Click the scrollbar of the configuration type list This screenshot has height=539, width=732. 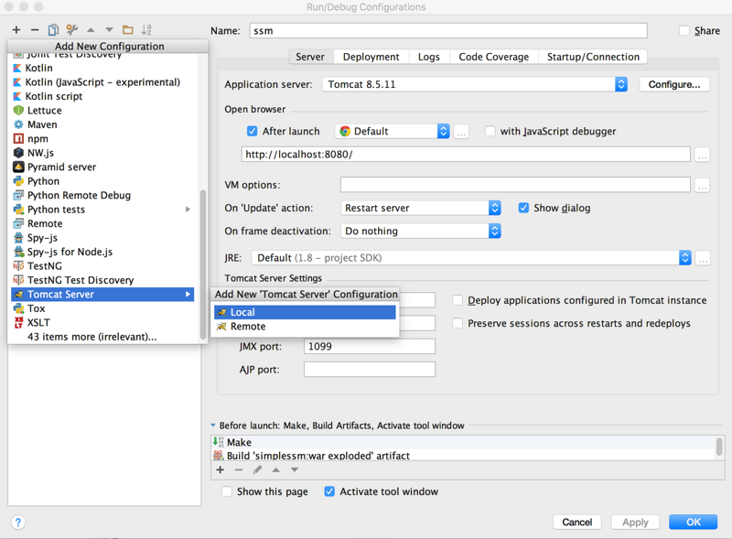[x=202, y=264]
